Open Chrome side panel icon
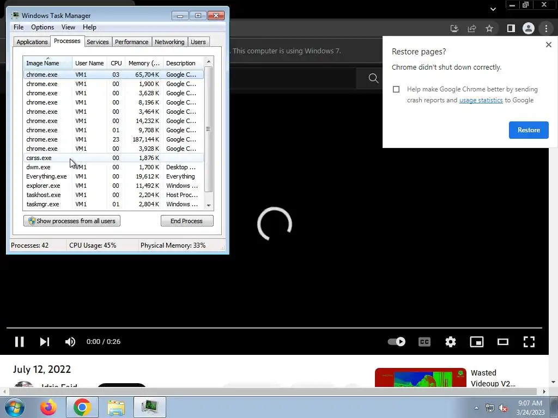 pyautogui.click(x=511, y=28)
